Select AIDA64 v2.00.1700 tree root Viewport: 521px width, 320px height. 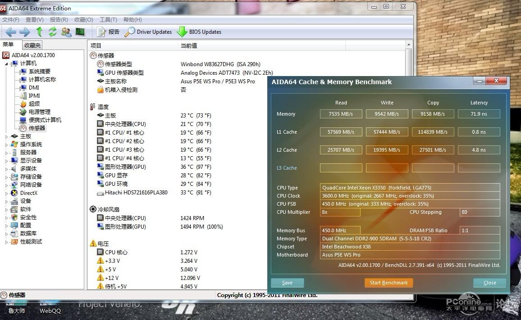[x=29, y=55]
